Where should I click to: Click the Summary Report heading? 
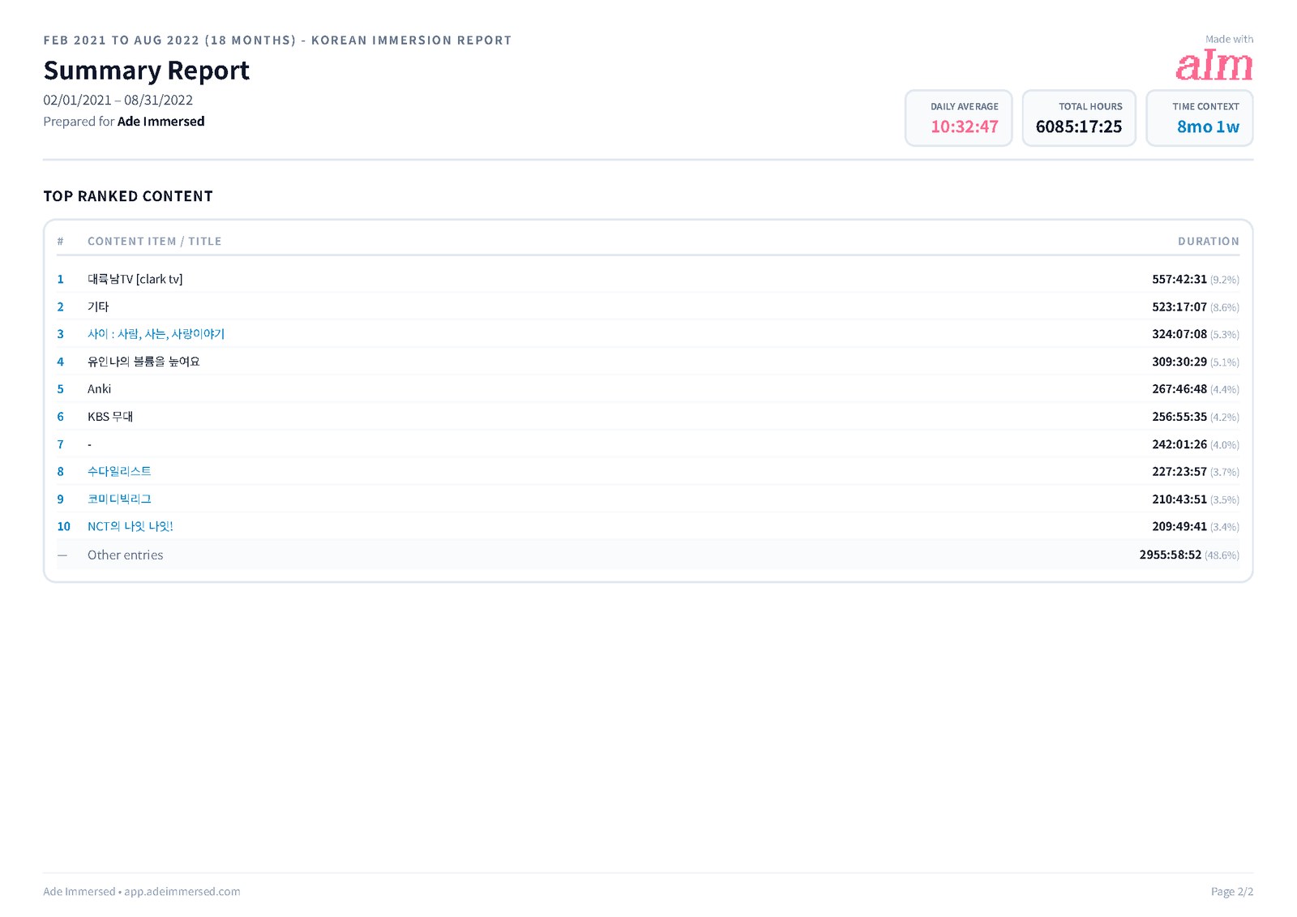coord(147,71)
